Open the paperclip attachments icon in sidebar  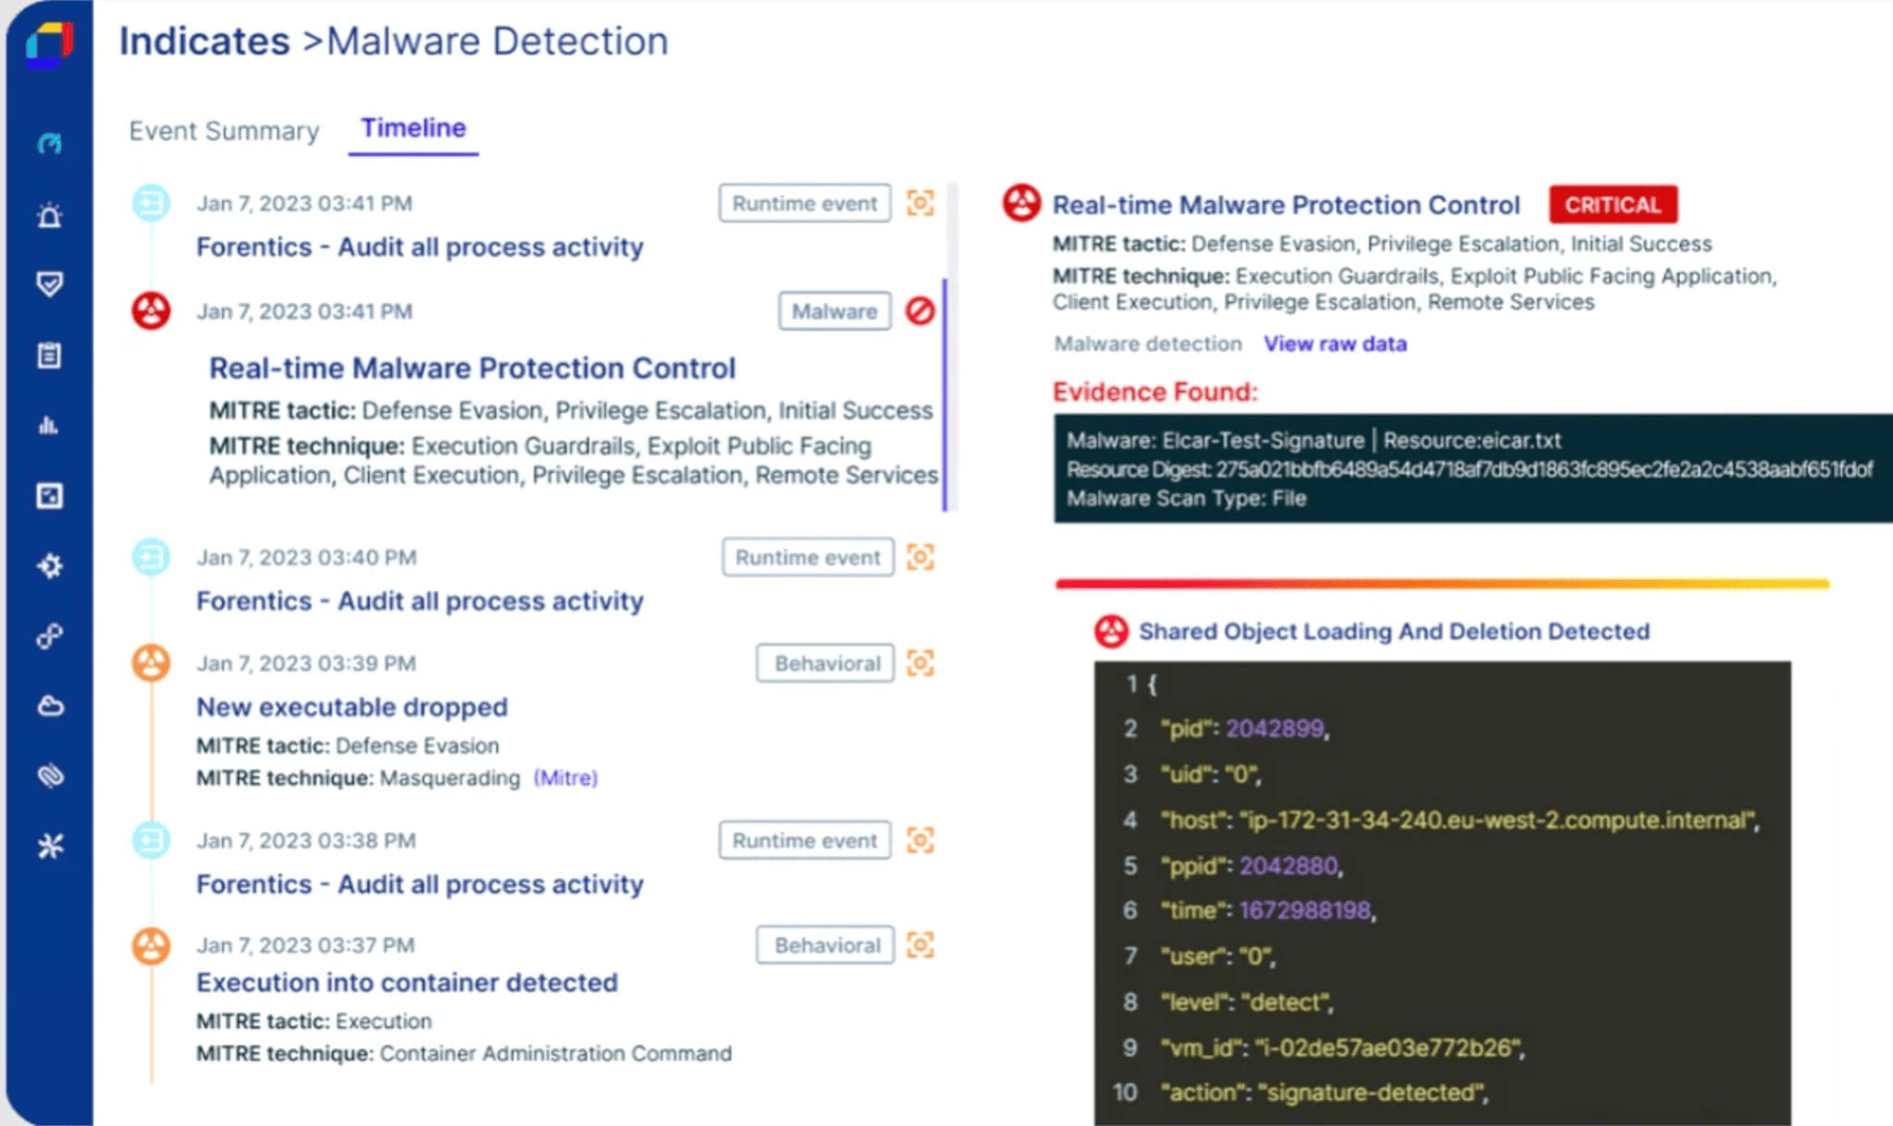50,776
